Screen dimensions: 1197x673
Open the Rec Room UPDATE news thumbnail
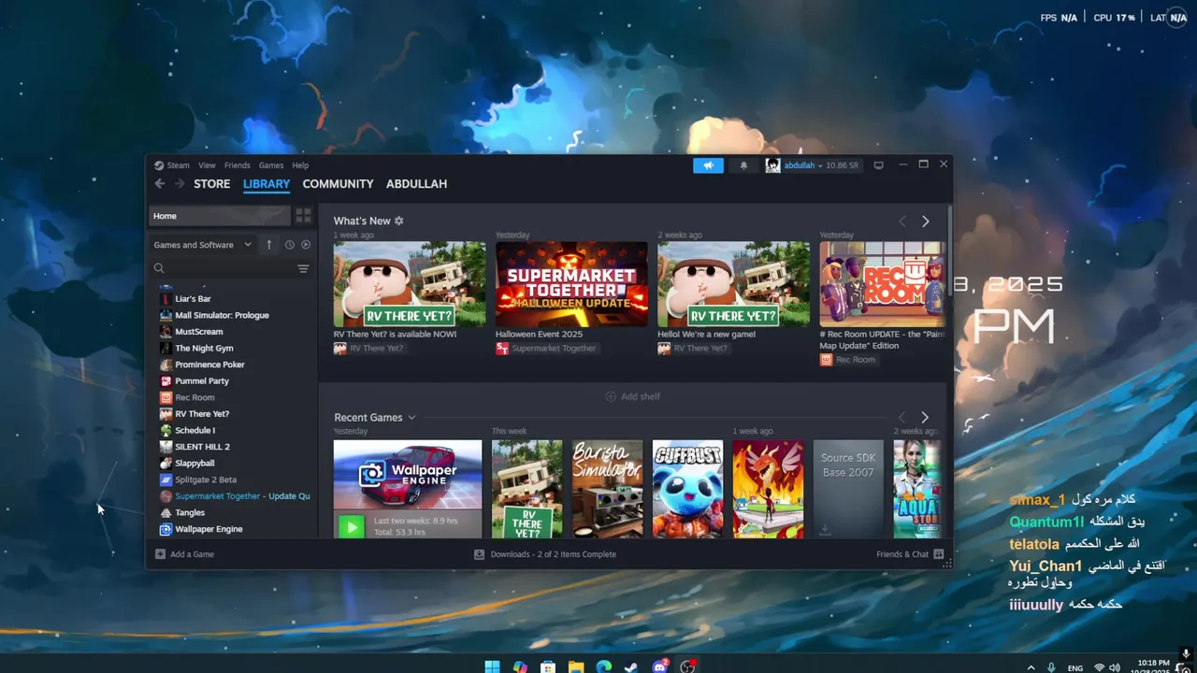point(882,284)
